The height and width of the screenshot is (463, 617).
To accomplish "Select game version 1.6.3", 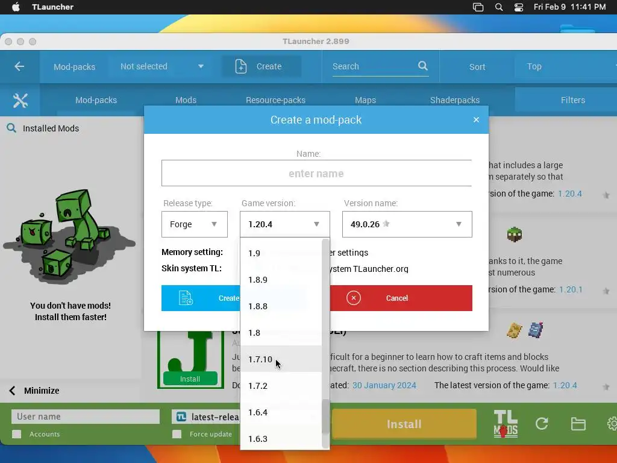I will click(x=281, y=438).
